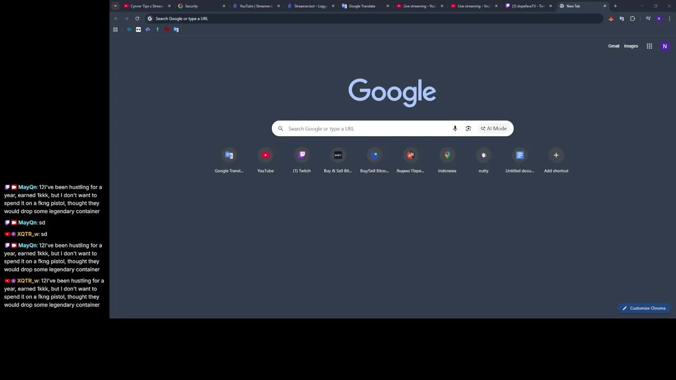Expand the tab search dropdown
The width and height of the screenshot is (676, 380).
point(115,6)
